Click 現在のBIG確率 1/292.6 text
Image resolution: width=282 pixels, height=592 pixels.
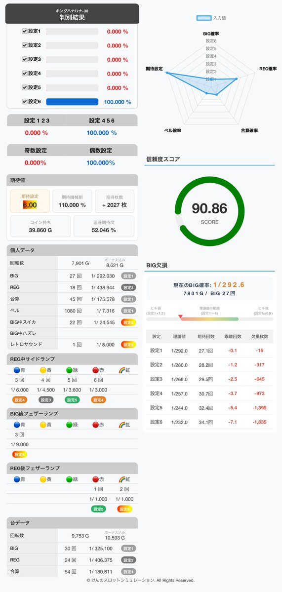[x=209, y=285]
